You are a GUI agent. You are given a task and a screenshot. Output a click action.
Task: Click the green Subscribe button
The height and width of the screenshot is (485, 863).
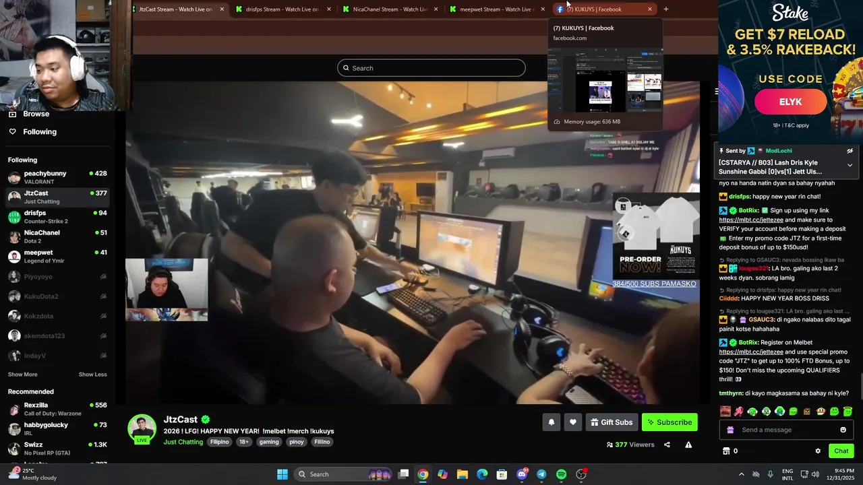[669, 422]
